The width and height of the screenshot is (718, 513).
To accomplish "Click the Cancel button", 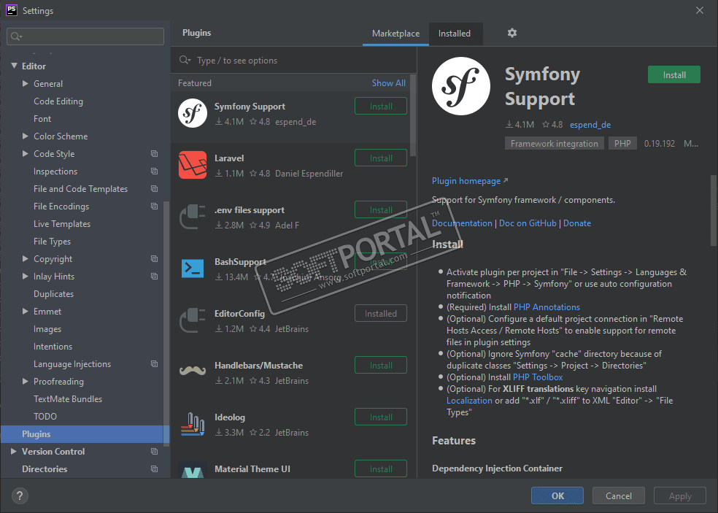I will 619,495.
